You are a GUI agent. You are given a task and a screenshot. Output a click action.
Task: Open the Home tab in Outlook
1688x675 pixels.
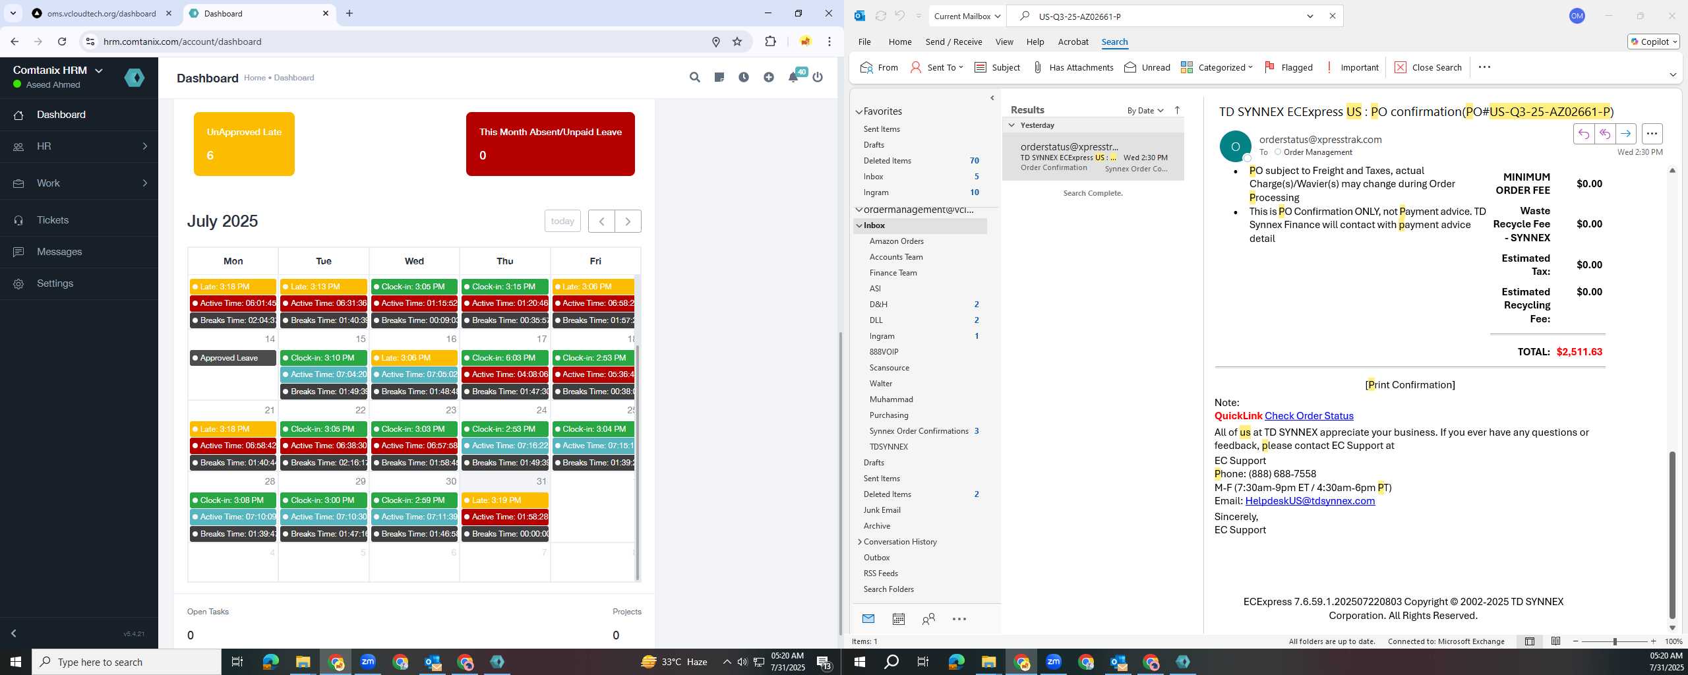pos(900,42)
